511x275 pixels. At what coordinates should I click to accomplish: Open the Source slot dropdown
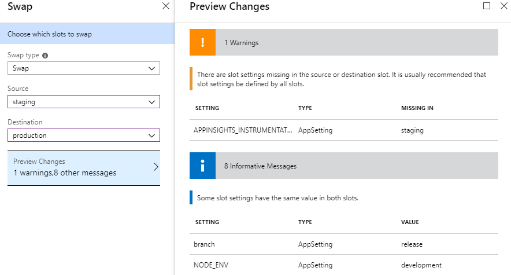pyautogui.click(x=84, y=102)
